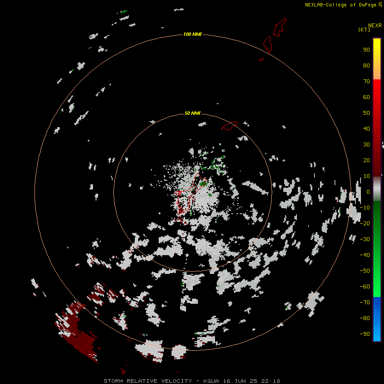The image size is (384, 384).
Task: Click the -70 knot label on scale
Action: pyautogui.click(x=365, y=302)
